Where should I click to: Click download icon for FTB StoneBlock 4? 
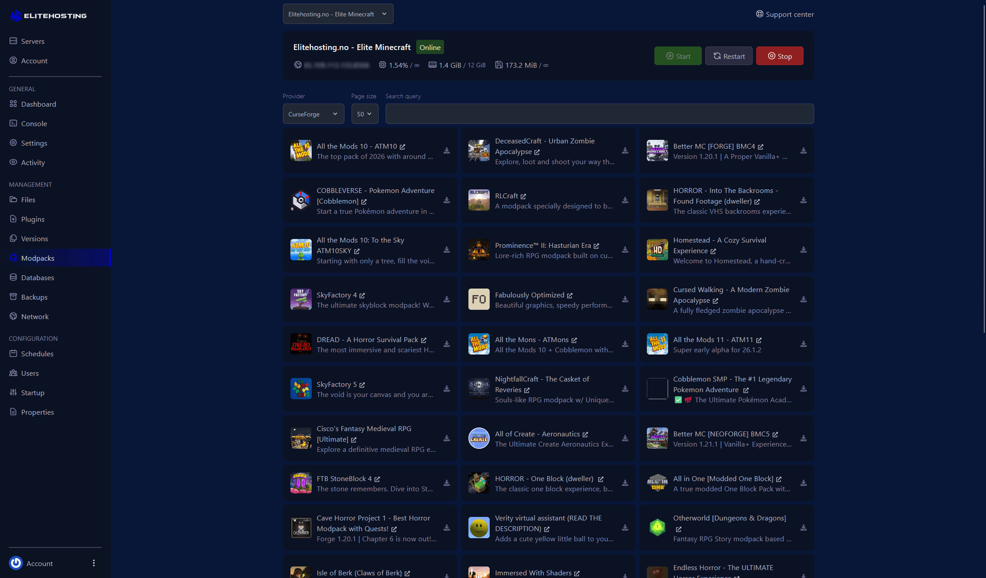tap(447, 483)
